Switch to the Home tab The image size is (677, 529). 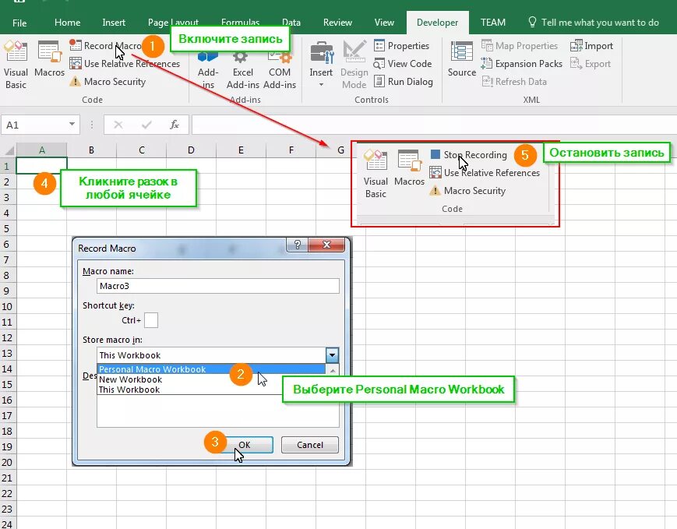67,23
